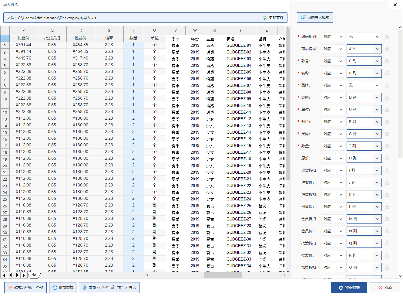
Task: Toggle the lock icon in 尺码 row
Action: tap(387, 134)
